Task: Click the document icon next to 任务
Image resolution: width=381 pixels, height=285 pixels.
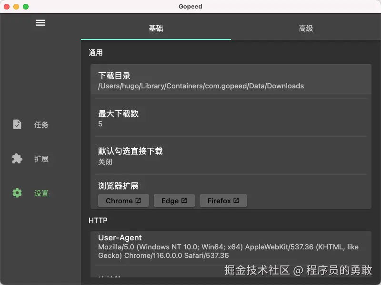Action: (17, 124)
